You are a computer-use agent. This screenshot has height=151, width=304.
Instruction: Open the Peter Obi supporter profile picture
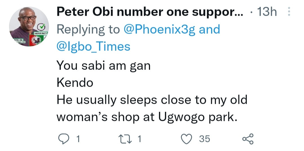tap(29, 27)
